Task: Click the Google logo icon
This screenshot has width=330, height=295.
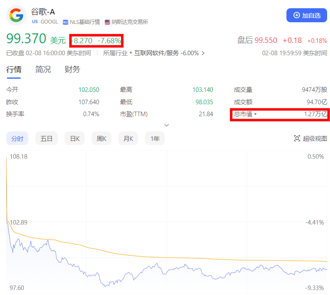Action: 16,15
